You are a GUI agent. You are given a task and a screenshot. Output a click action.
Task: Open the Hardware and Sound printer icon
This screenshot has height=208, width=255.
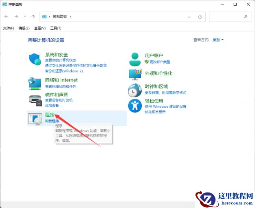(35, 101)
